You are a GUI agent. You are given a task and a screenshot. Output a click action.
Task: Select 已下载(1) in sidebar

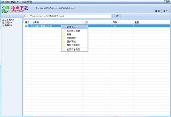coord(7,22)
